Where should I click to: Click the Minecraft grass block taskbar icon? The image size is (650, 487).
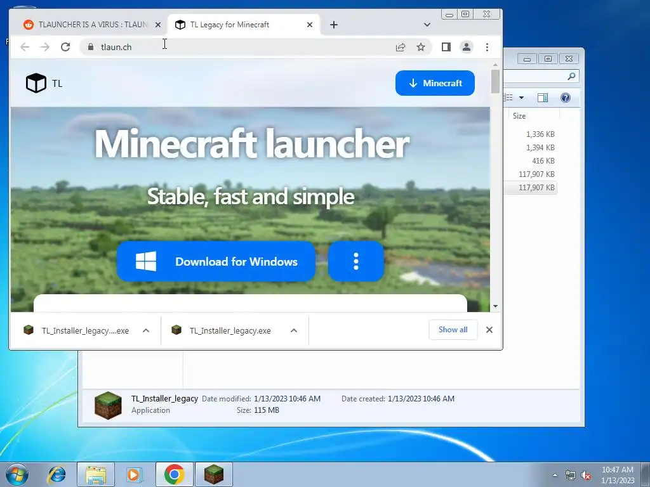tap(213, 474)
